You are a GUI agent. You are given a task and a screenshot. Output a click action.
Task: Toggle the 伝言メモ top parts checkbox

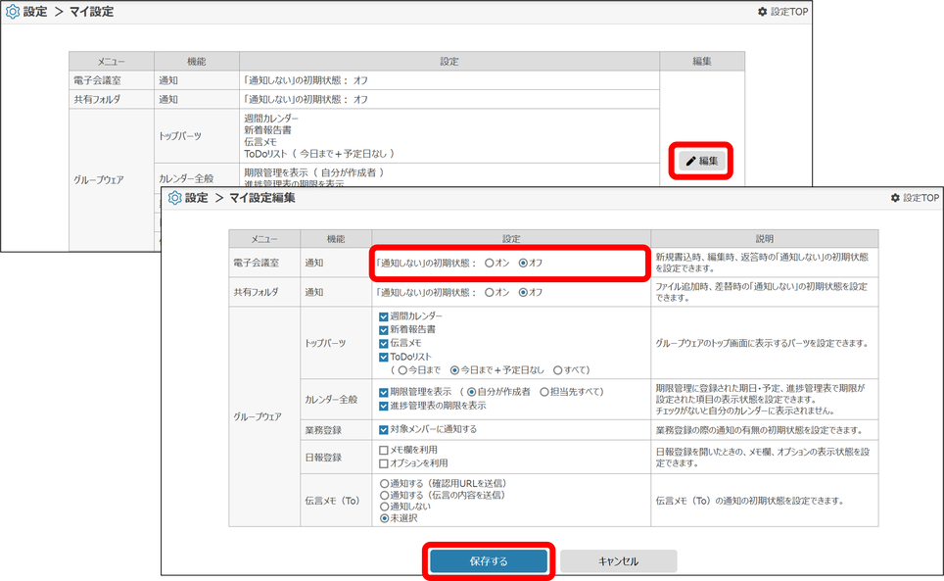[384, 344]
